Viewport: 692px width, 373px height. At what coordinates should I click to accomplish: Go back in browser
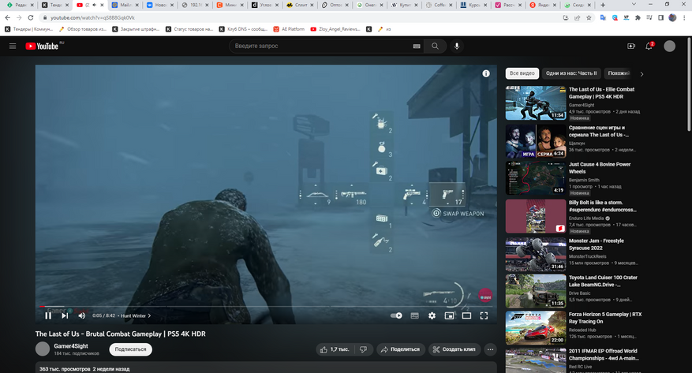click(x=8, y=17)
